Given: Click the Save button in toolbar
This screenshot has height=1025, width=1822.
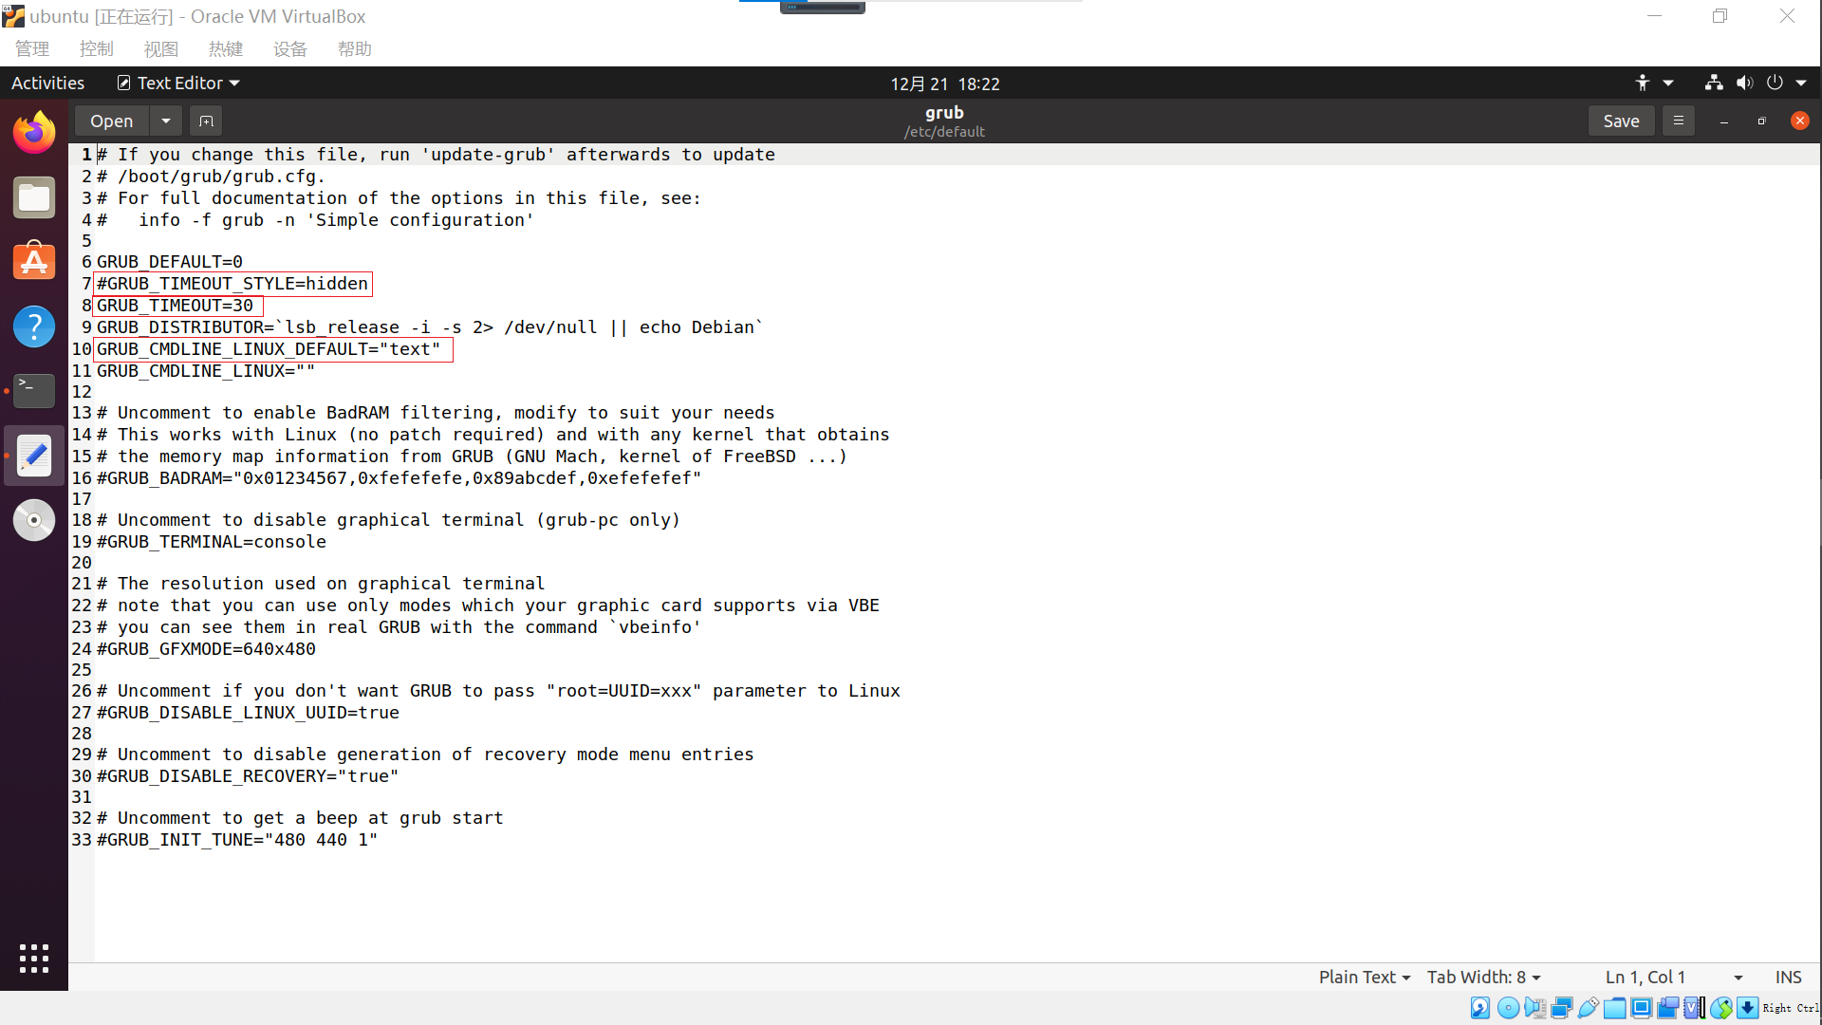Looking at the screenshot, I should pos(1621,121).
